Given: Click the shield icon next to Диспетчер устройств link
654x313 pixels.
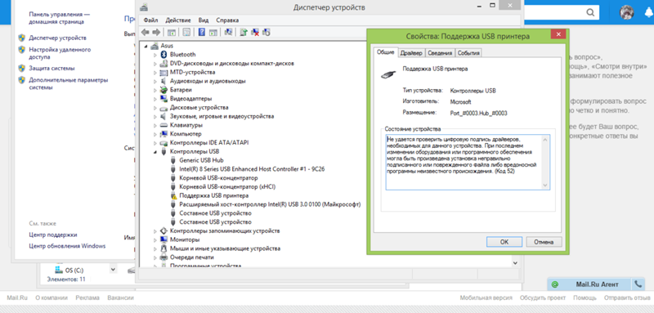Looking at the screenshot, I should pos(22,38).
